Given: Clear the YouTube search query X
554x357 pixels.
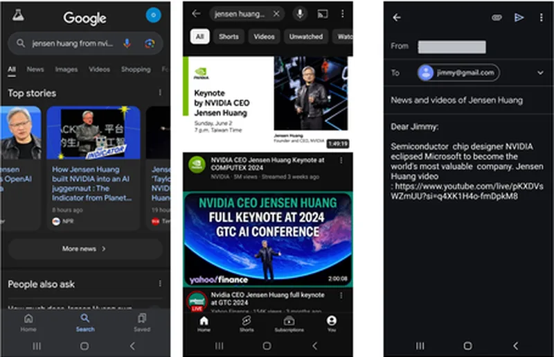Looking at the screenshot, I should (x=276, y=14).
